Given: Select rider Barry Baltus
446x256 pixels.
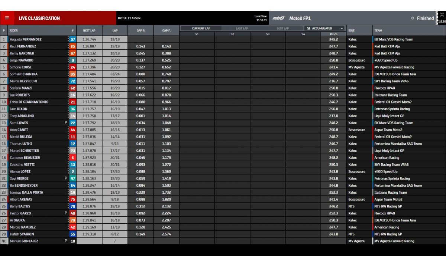Looking at the screenshot, I should (x=20, y=206).
